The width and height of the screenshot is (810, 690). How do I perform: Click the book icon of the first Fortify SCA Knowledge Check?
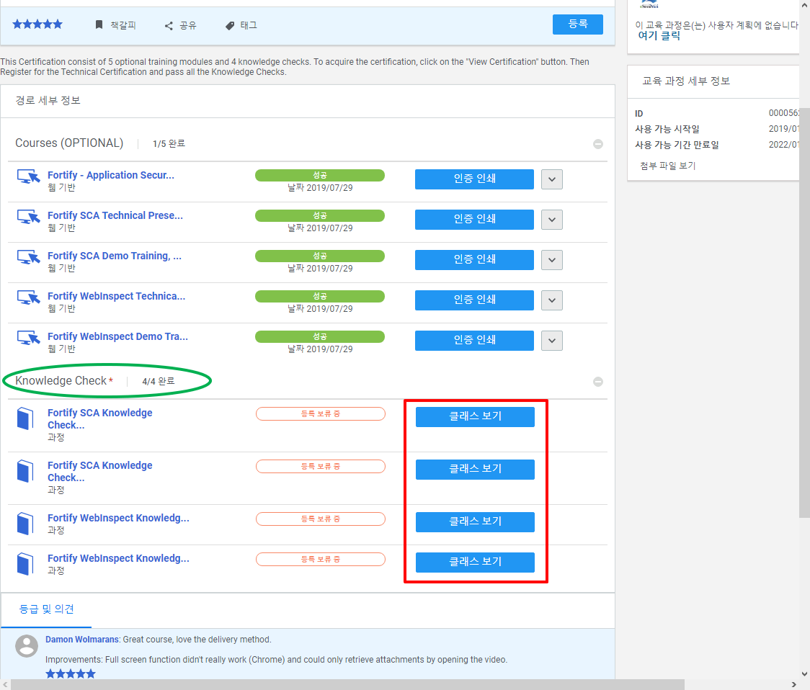coord(25,418)
